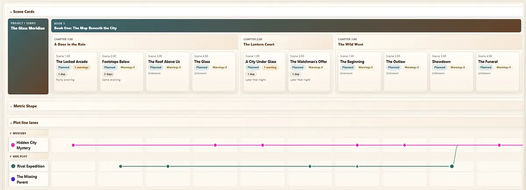Screen dimensions: 526x190
Task: Click the 1 dep badge on The Watchman's Offer
Action: click(x=296, y=74)
